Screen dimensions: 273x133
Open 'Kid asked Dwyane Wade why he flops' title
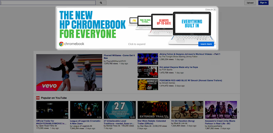click(x=178, y=67)
